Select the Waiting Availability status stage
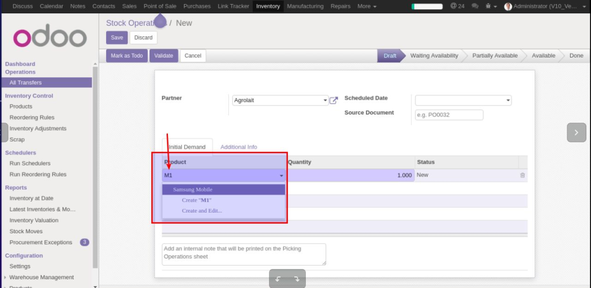 point(434,56)
